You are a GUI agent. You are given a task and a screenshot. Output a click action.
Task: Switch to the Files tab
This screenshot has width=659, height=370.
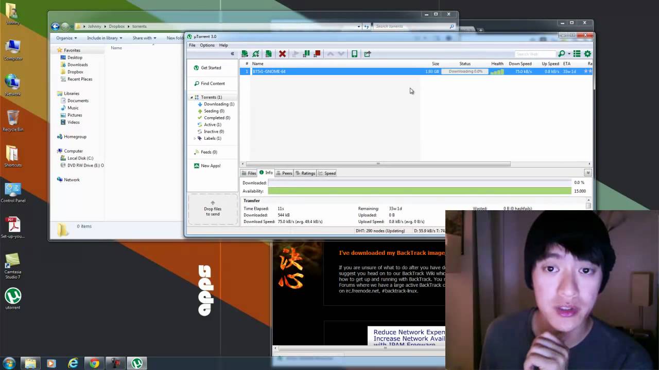(249, 173)
